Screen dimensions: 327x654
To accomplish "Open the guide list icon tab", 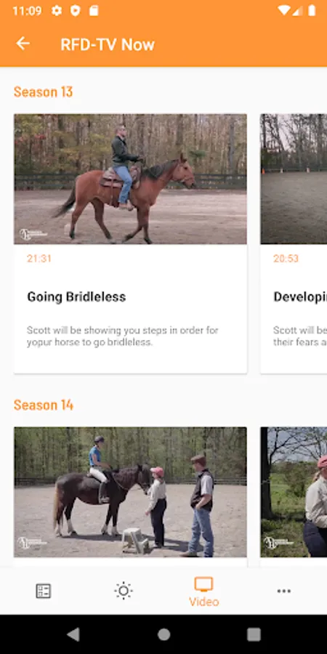I will [x=43, y=591].
